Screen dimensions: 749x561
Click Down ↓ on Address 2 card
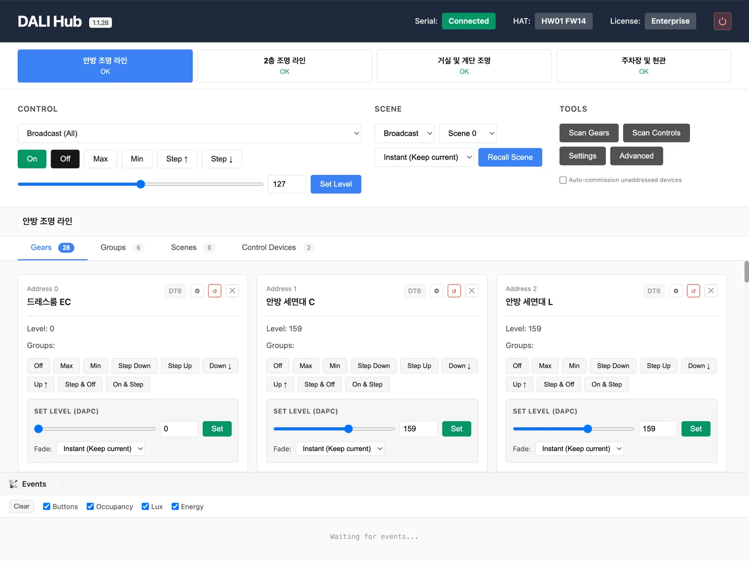click(x=699, y=365)
